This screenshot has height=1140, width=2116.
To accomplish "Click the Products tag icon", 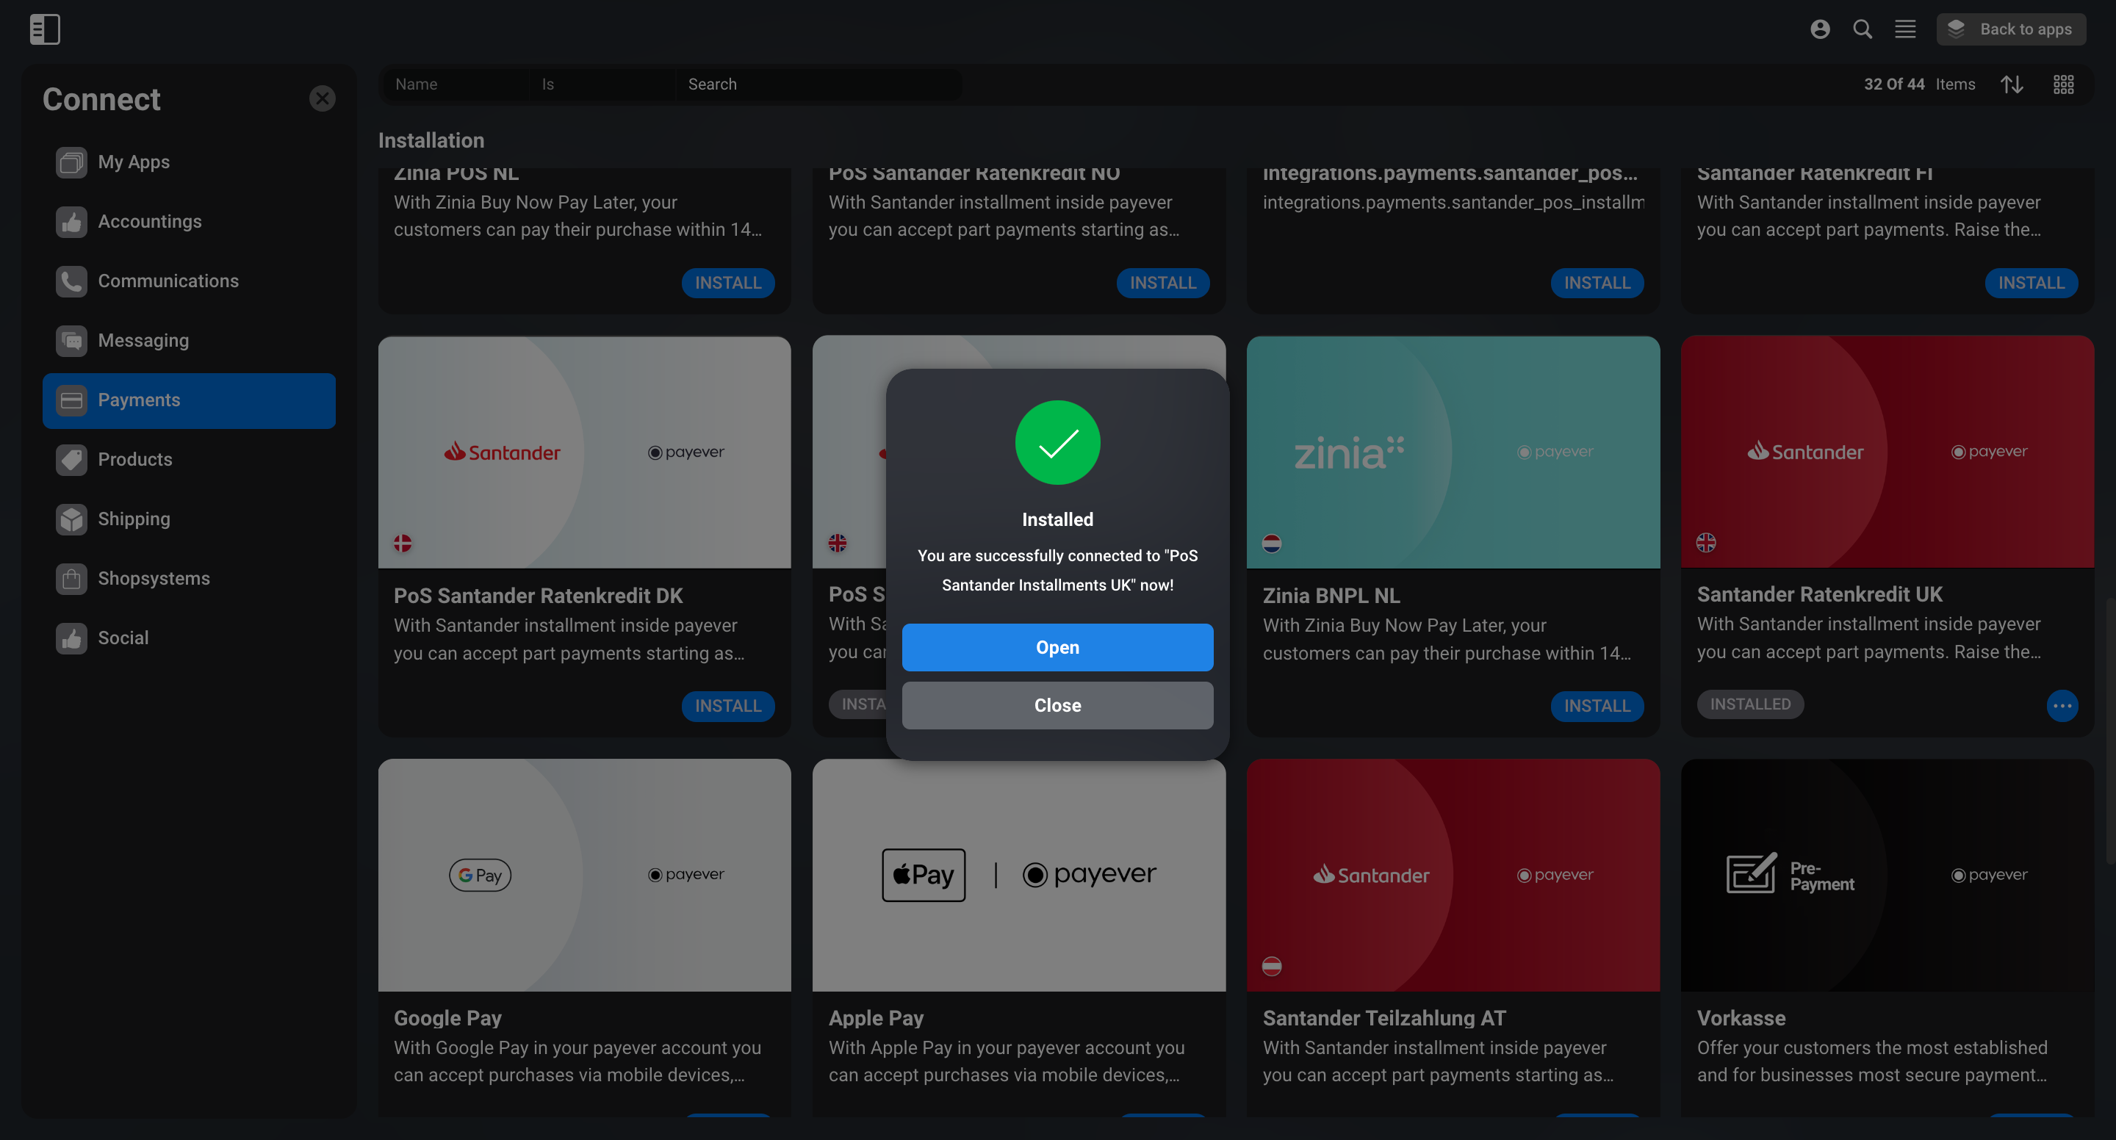I will point(71,460).
